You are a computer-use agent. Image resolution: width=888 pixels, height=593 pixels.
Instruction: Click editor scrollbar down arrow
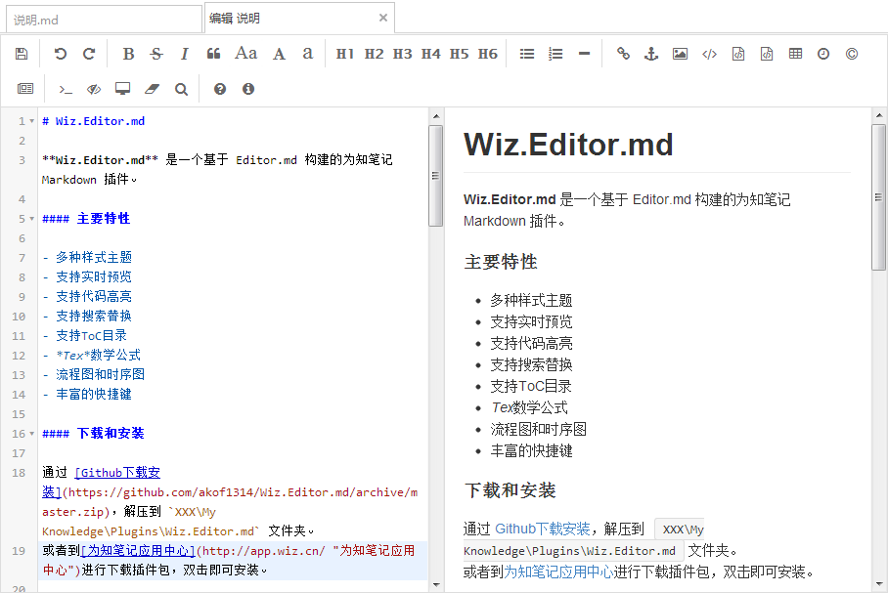point(436,584)
